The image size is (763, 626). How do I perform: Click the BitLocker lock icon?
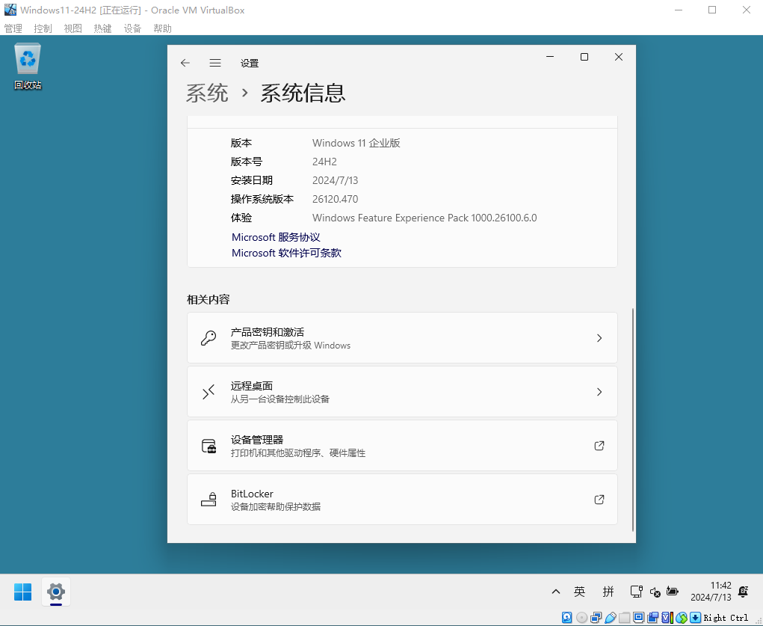coord(208,500)
